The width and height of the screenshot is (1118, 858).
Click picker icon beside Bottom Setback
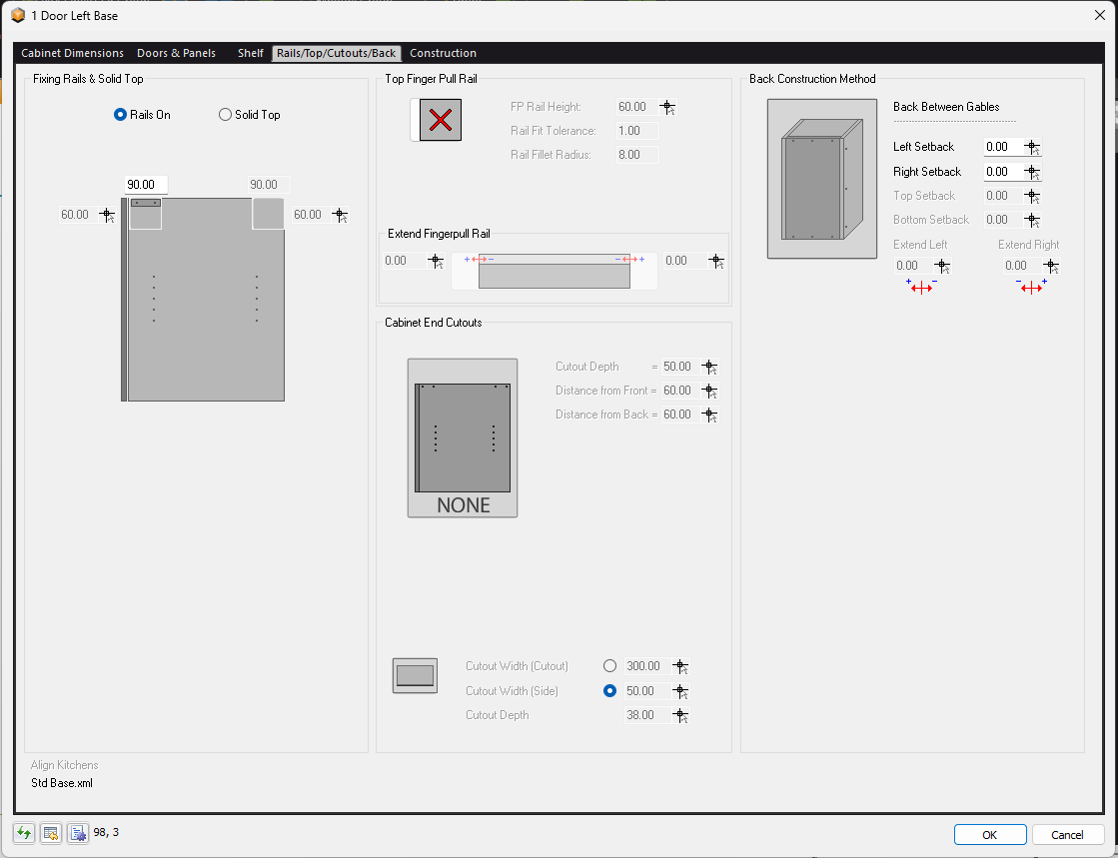(x=1032, y=220)
